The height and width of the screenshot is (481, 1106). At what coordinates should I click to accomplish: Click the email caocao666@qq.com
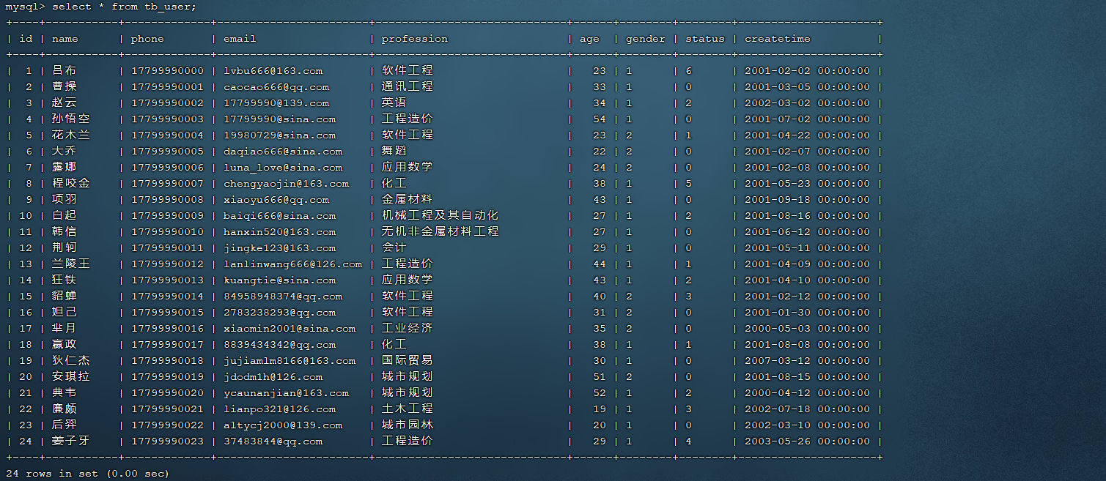pyautogui.click(x=276, y=87)
